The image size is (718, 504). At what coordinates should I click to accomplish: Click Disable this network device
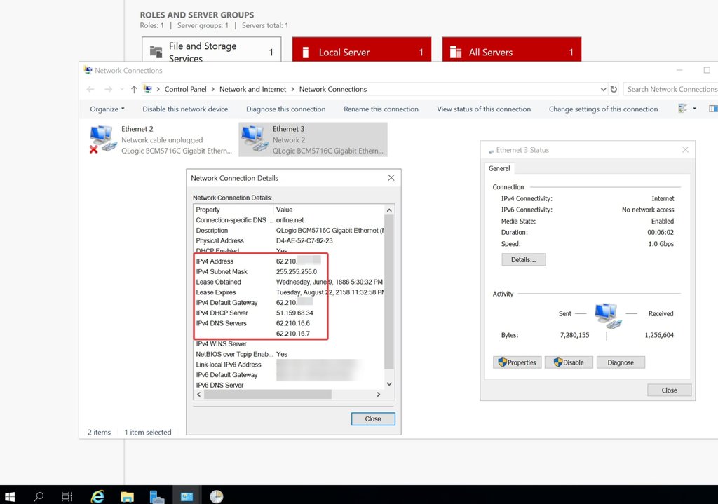tap(185, 109)
